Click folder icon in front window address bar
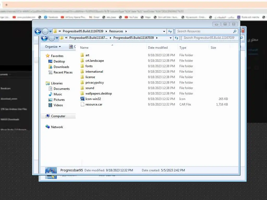This screenshot has height=200, width=267. 55,31
